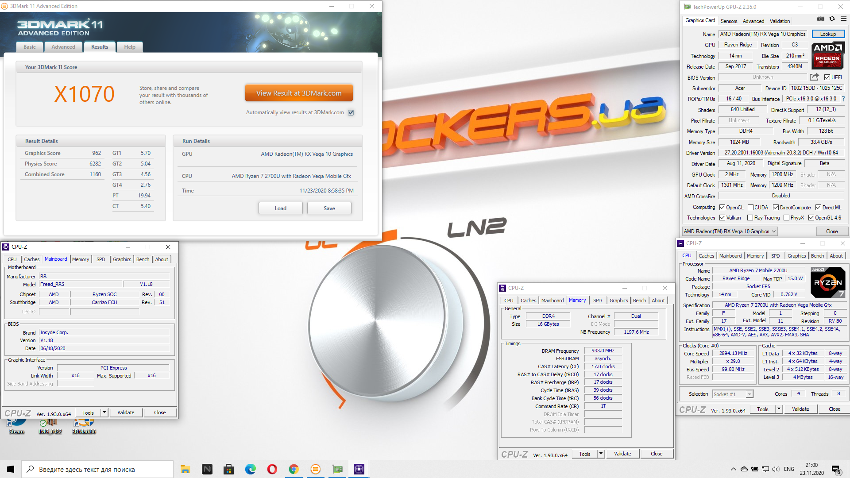Launch Google Chrome from the taskbar

(x=294, y=469)
